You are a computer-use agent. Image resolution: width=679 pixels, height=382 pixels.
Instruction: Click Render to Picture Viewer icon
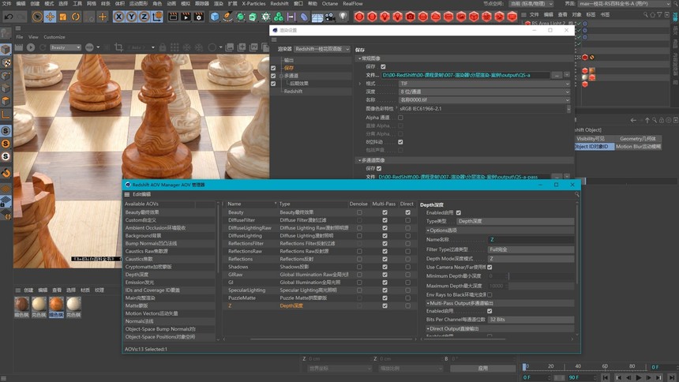point(186,17)
